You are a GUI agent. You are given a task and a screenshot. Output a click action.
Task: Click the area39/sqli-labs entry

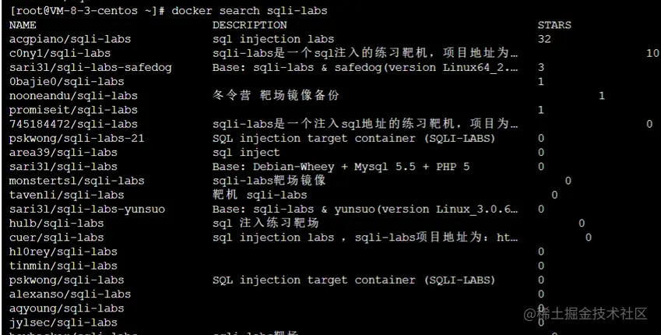point(63,153)
